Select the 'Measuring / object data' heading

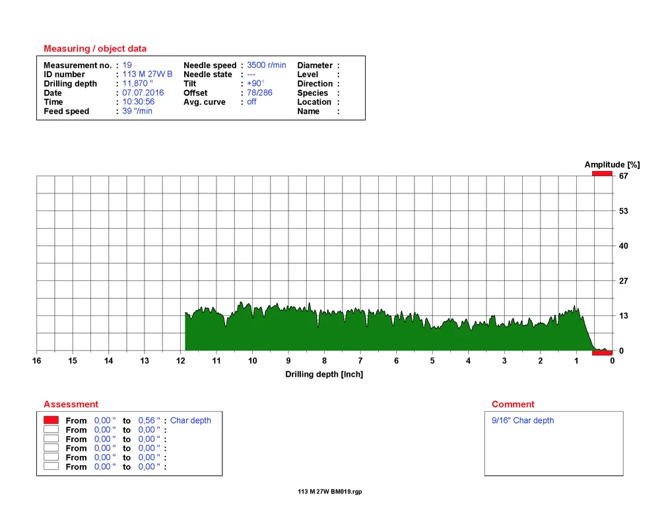click(95, 48)
